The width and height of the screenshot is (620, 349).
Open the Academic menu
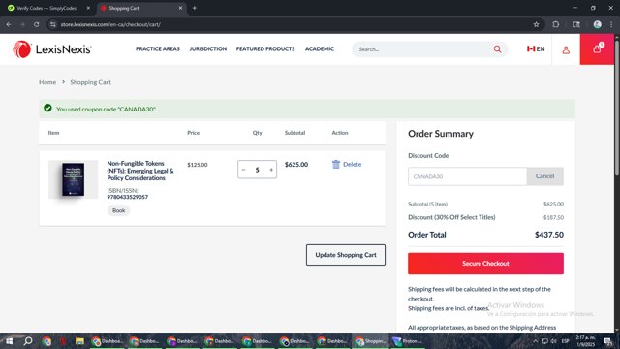coord(320,49)
